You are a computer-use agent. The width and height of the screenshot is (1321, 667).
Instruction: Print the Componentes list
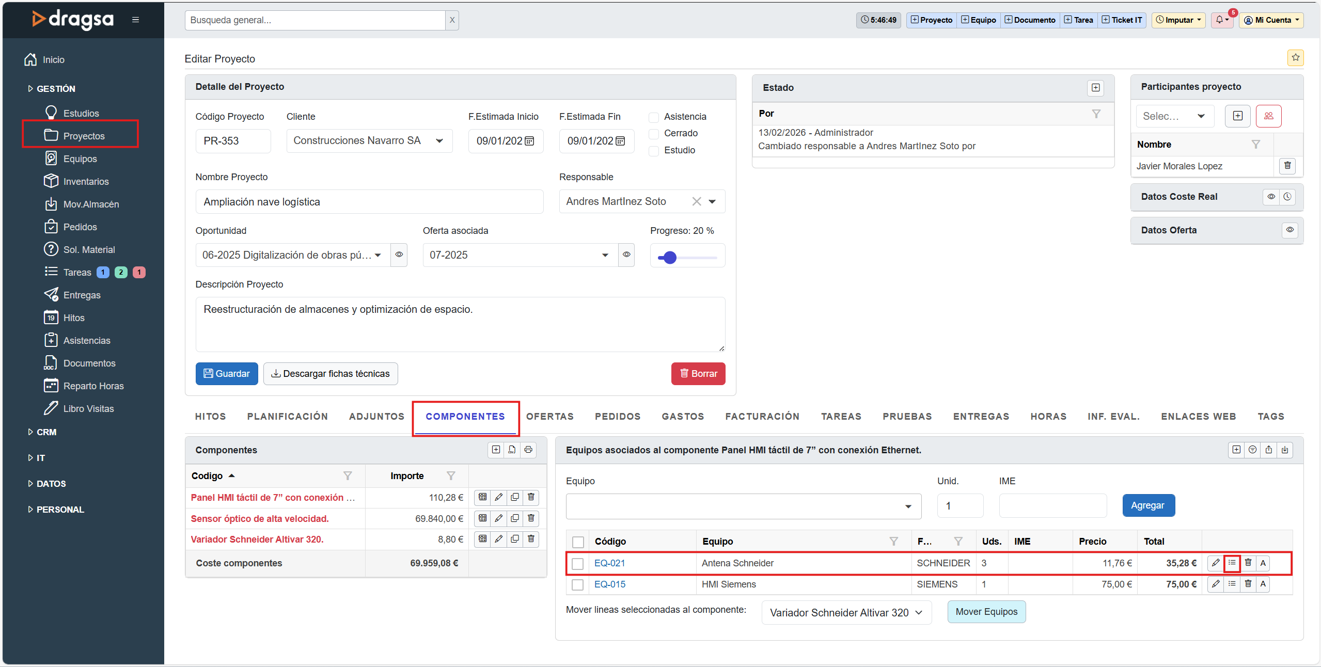pyautogui.click(x=528, y=450)
